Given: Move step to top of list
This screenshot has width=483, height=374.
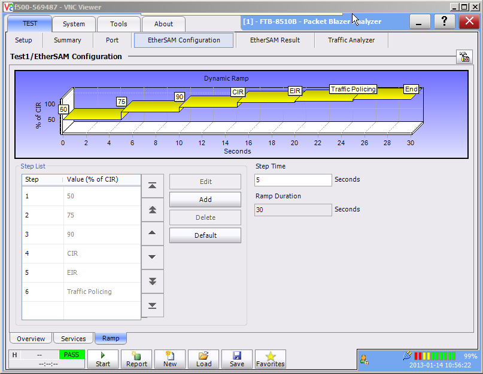Looking at the screenshot, I should point(153,185).
